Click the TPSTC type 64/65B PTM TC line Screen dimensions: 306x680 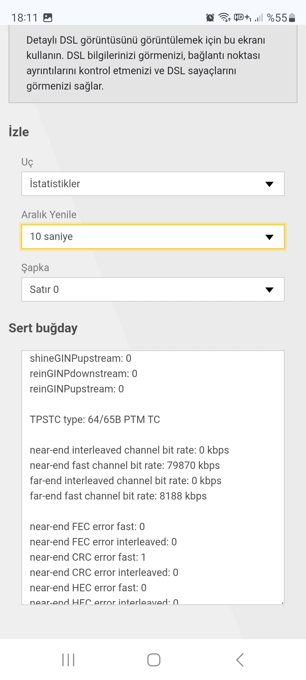(x=95, y=419)
